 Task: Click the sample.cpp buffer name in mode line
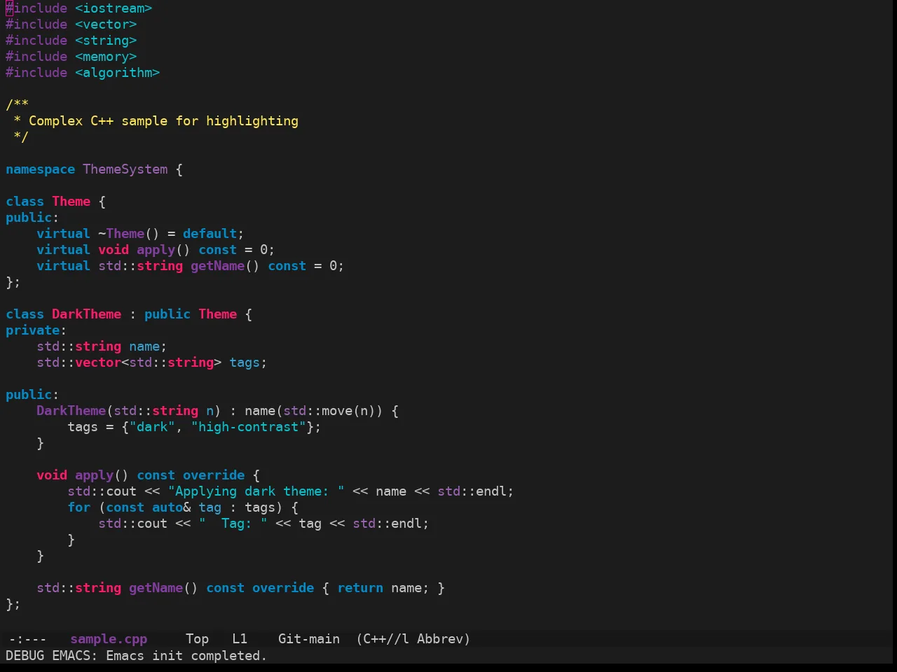(x=109, y=638)
